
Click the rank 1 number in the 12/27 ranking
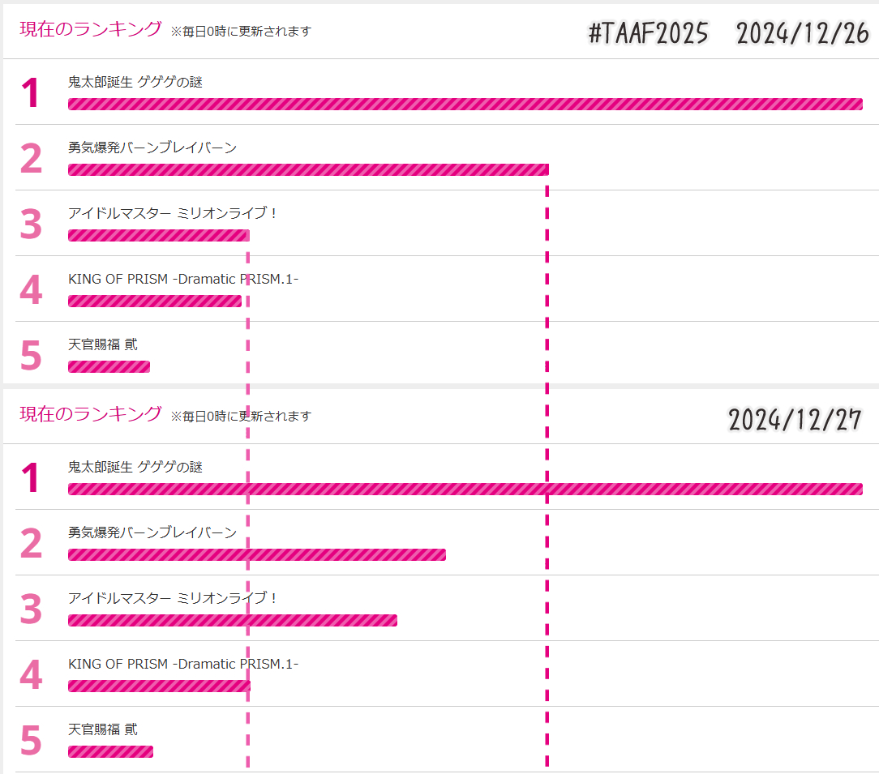30,477
